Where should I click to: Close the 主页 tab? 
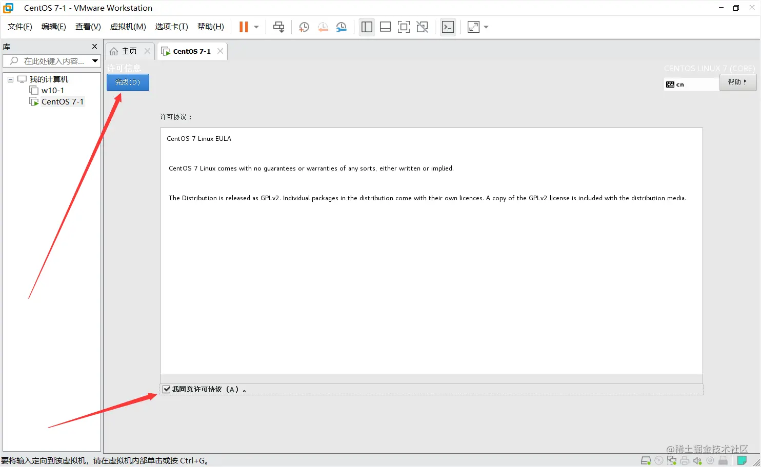click(148, 51)
